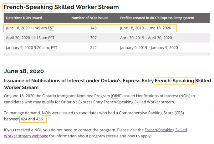Click the "Profiles created in IRCC's" column header
This screenshot has height=144, width=214.
(x=157, y=18)
